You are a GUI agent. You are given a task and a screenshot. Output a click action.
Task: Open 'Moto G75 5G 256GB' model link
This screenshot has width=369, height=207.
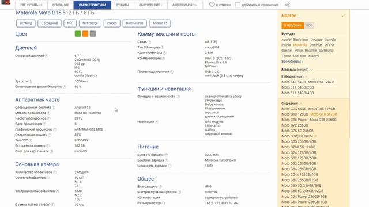298,131
